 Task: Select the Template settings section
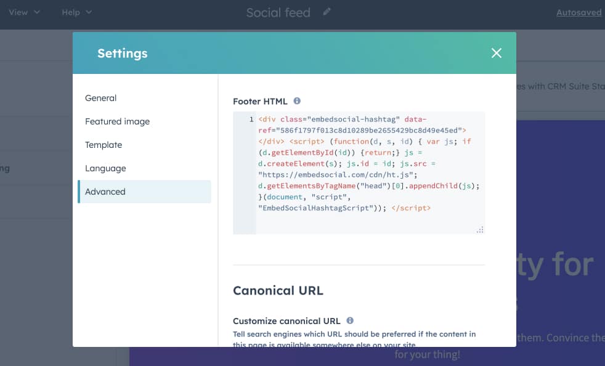tap(104, 145)
